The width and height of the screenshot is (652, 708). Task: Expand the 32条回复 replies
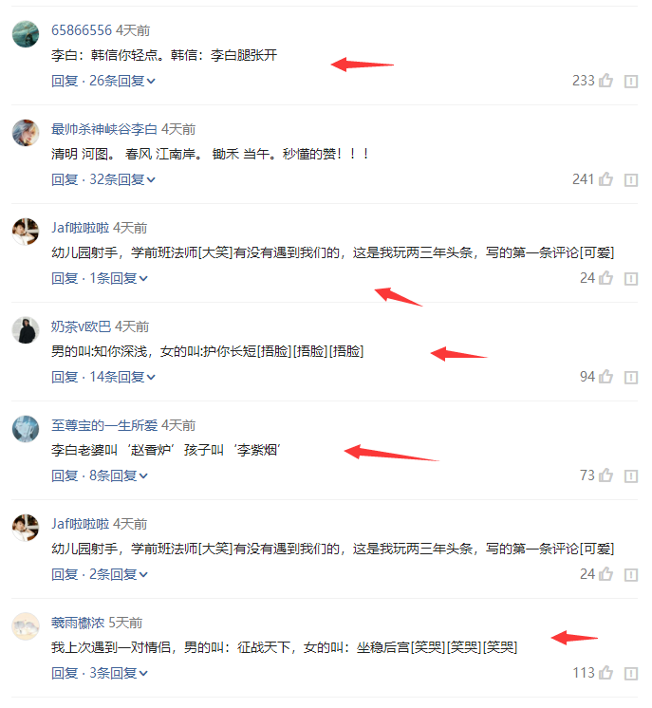[x=122, y=179]
